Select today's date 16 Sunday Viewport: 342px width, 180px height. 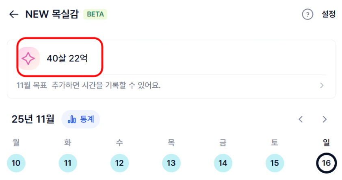click(x=326, y=163)
